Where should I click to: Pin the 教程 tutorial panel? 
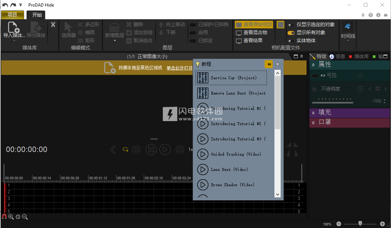click(x=269, y=64)
